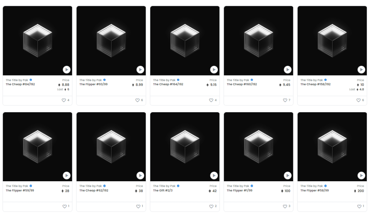Viewport: 370px width, 214px height.
Task: Open The Cheap #164/192 title link
Action: click(x=168, y=84)
